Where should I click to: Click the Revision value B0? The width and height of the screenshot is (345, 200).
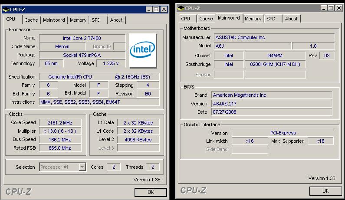[148, 94]
